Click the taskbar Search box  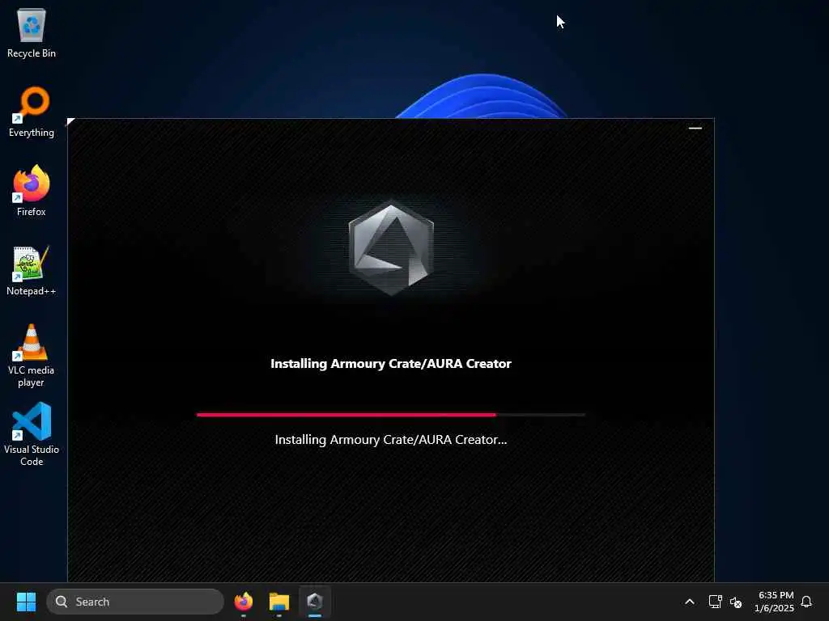tap(135, 602)
